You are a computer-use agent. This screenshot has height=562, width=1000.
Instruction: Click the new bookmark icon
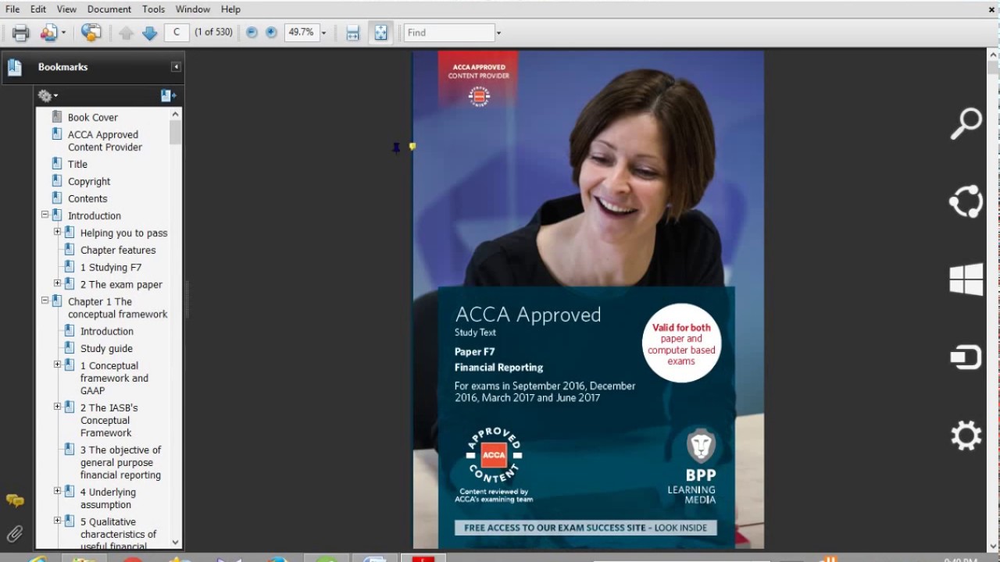tap(168, 95)
